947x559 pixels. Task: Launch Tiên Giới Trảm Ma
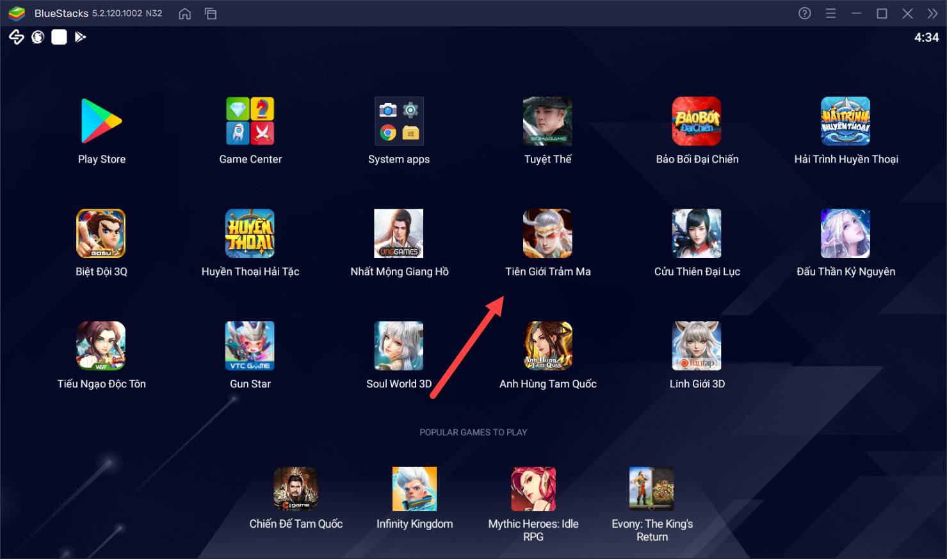click(x=547, y=234)
